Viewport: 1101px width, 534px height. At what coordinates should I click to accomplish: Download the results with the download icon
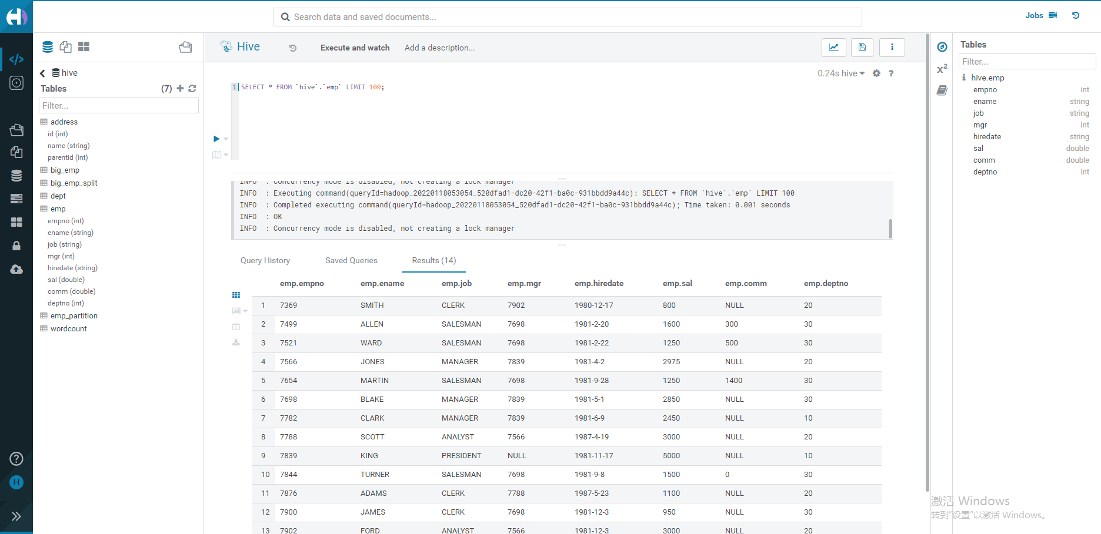[x=236, y=342]
